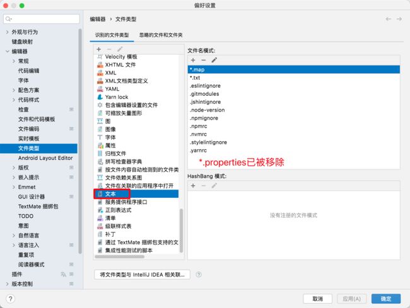Viewport: 410px width, 308px height.
Task: Select the *.txt pattern
Action: click(294, 77)
